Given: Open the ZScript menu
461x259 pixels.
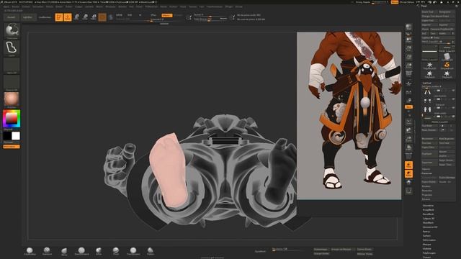Looking at the screenshot, I should pos(238,6).
